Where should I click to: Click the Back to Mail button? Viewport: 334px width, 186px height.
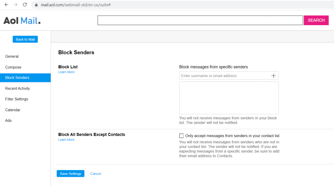(25, 39)
